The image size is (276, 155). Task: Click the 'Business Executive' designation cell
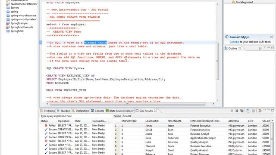201,146
